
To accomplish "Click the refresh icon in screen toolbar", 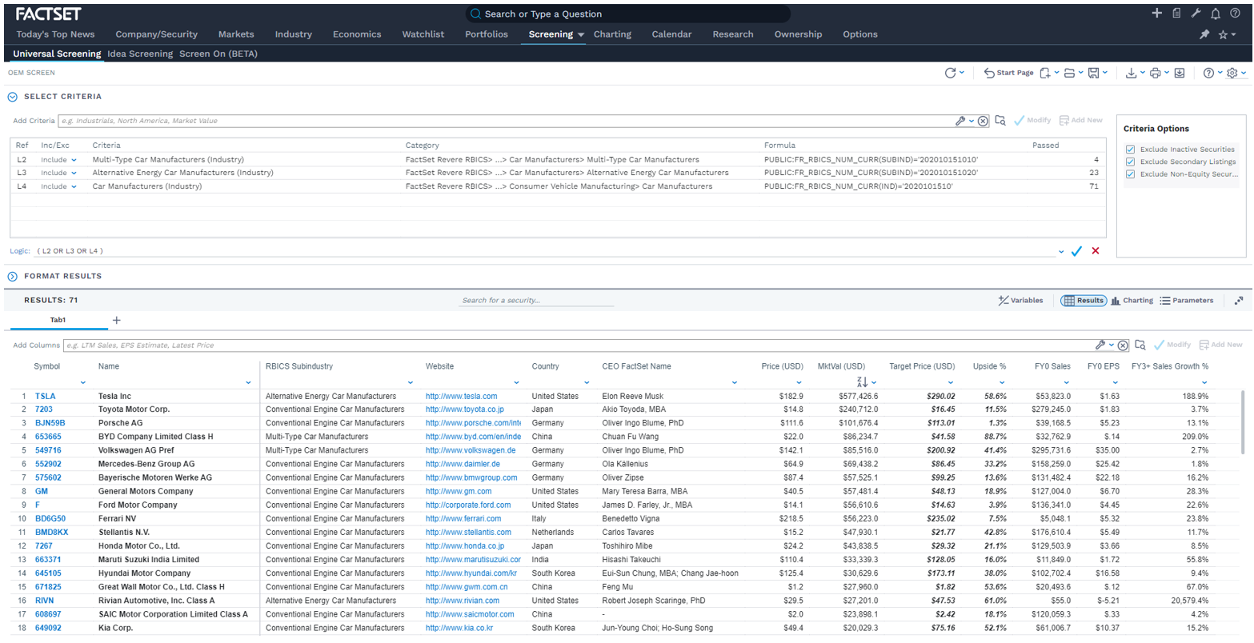I will pos(950,73).
